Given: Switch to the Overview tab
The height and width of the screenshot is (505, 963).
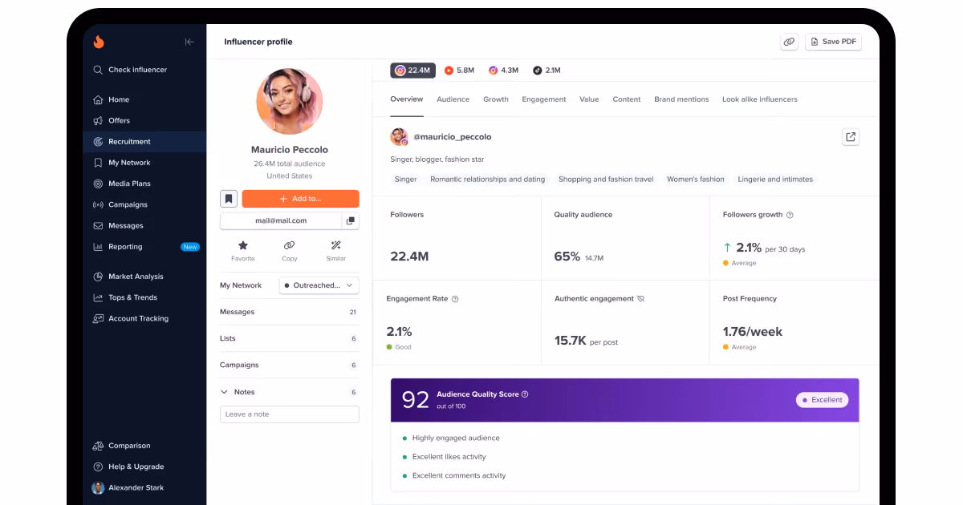Looking at the screenshot, I should point(407,99).
